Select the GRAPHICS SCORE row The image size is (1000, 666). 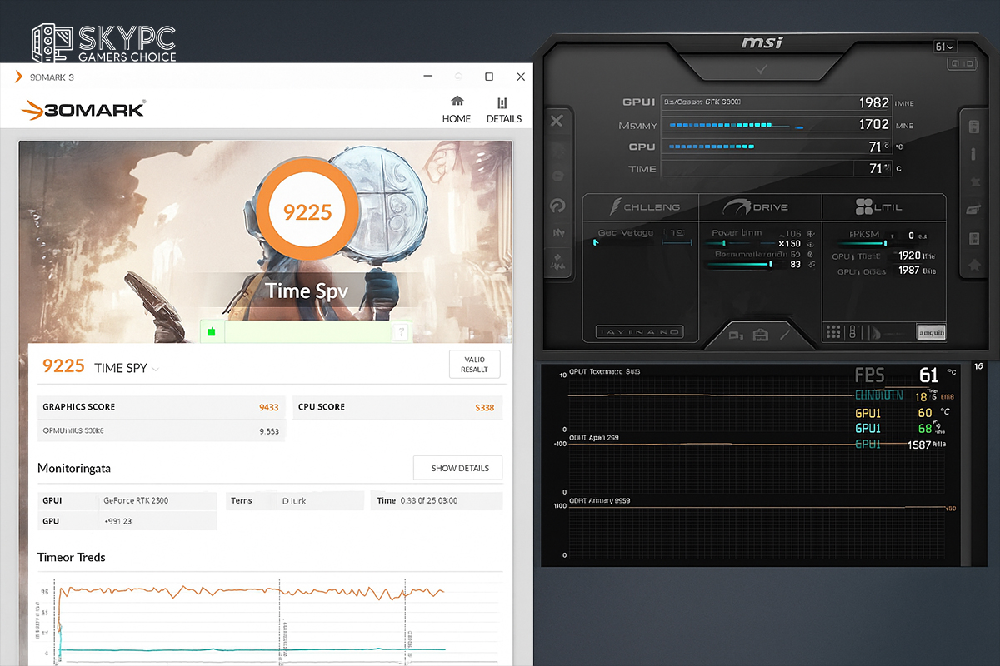(162, 407)
